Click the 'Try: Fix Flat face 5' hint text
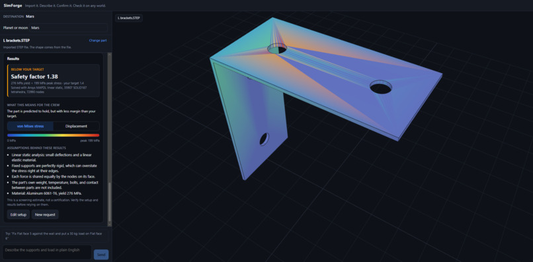 coord(54,236)
